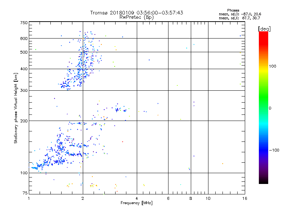Click the y-axis '500' tick label
This screenshot has height=216, width=288.
coord(24,52)
